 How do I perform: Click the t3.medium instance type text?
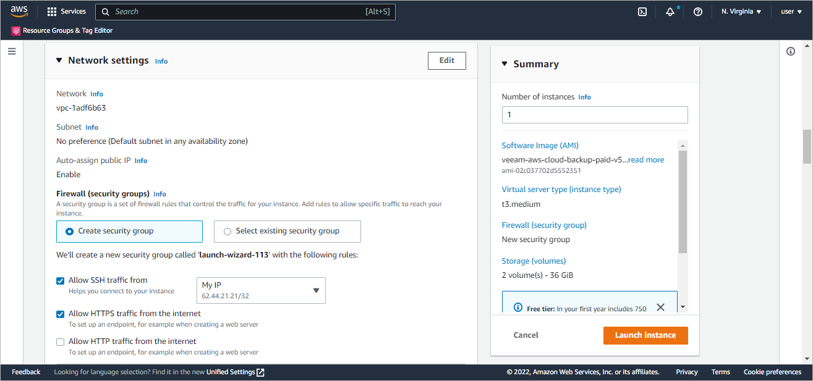521,204
